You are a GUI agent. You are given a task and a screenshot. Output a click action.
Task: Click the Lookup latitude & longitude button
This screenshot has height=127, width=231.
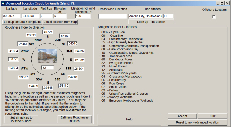(22, 22)
